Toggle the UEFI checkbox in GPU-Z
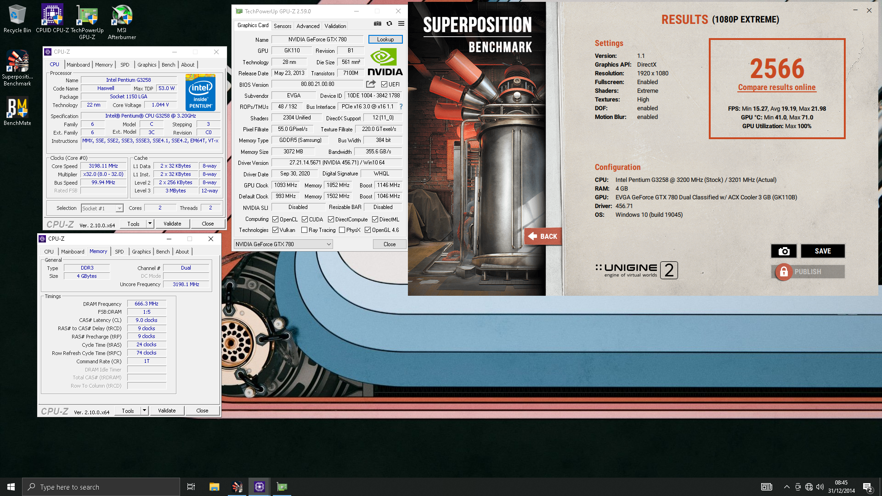Image resolution: width=882 pixels, height=496 pixels. click(384, 85)
